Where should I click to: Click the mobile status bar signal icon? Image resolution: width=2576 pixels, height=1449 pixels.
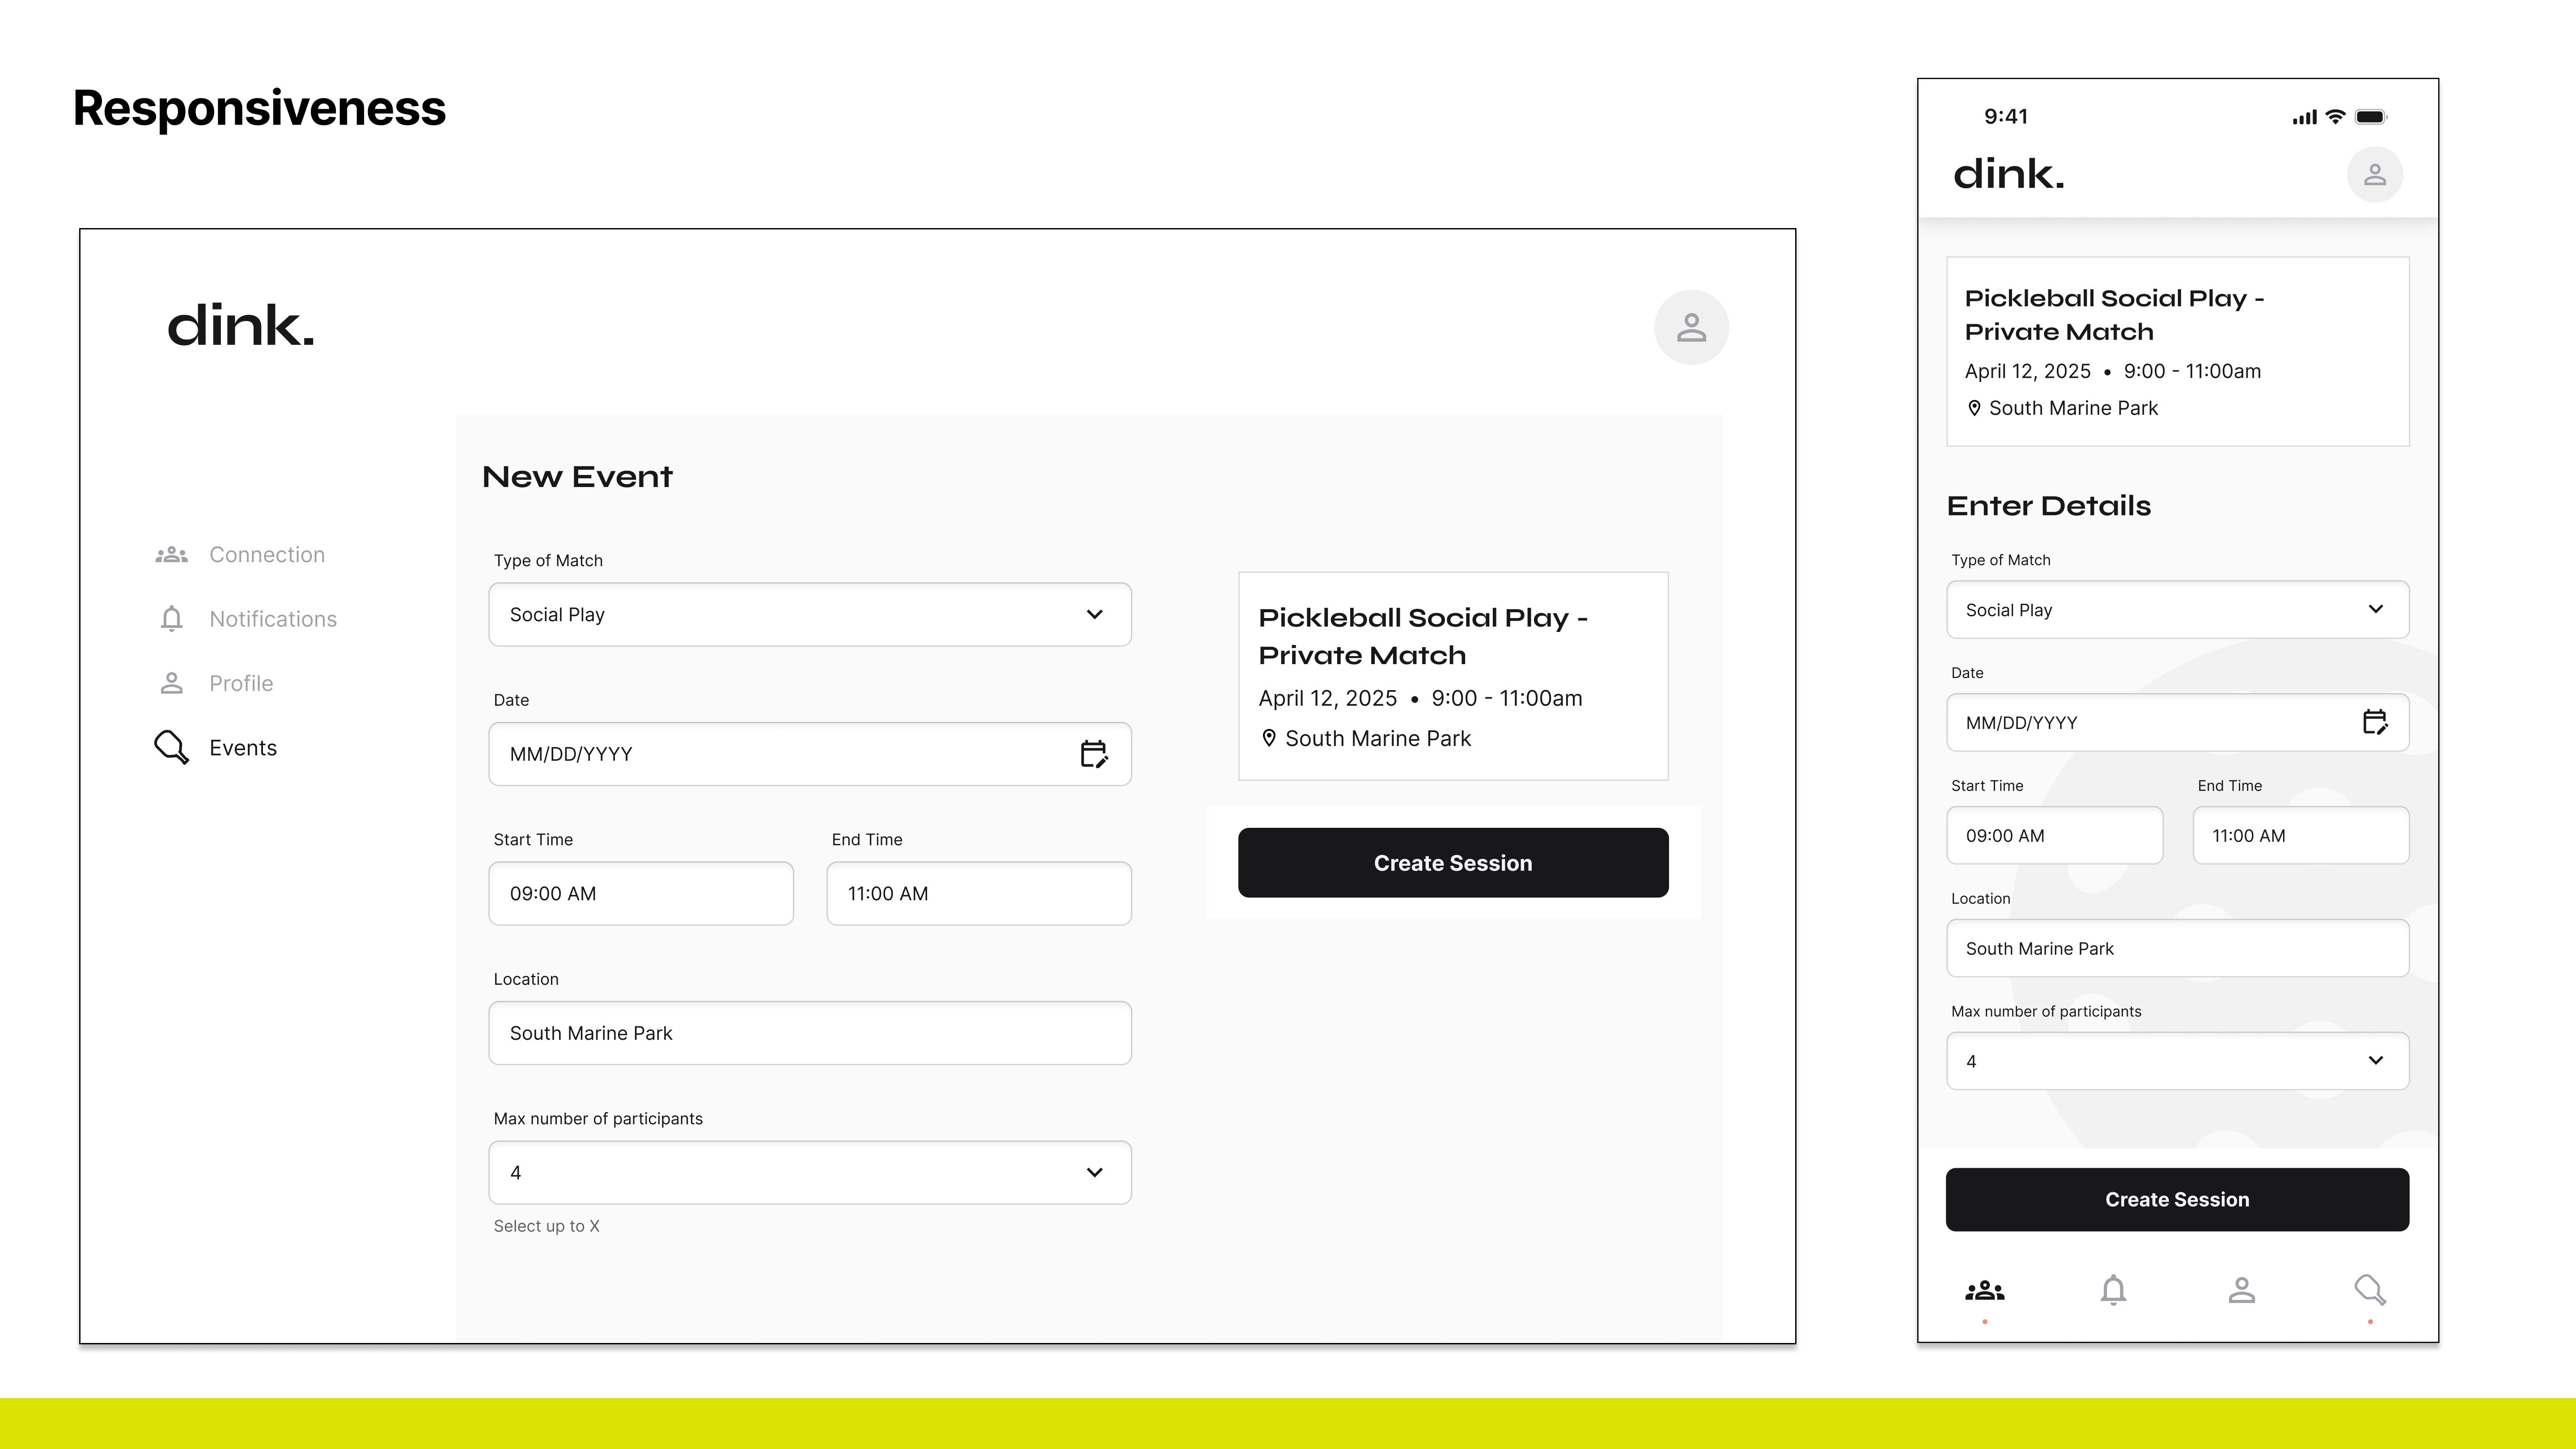[x=2304, y=118]
